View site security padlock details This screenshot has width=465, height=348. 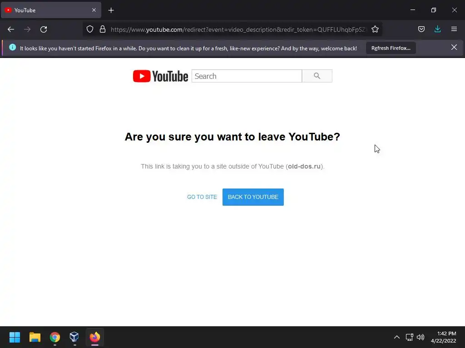click(x=103, y=29)
